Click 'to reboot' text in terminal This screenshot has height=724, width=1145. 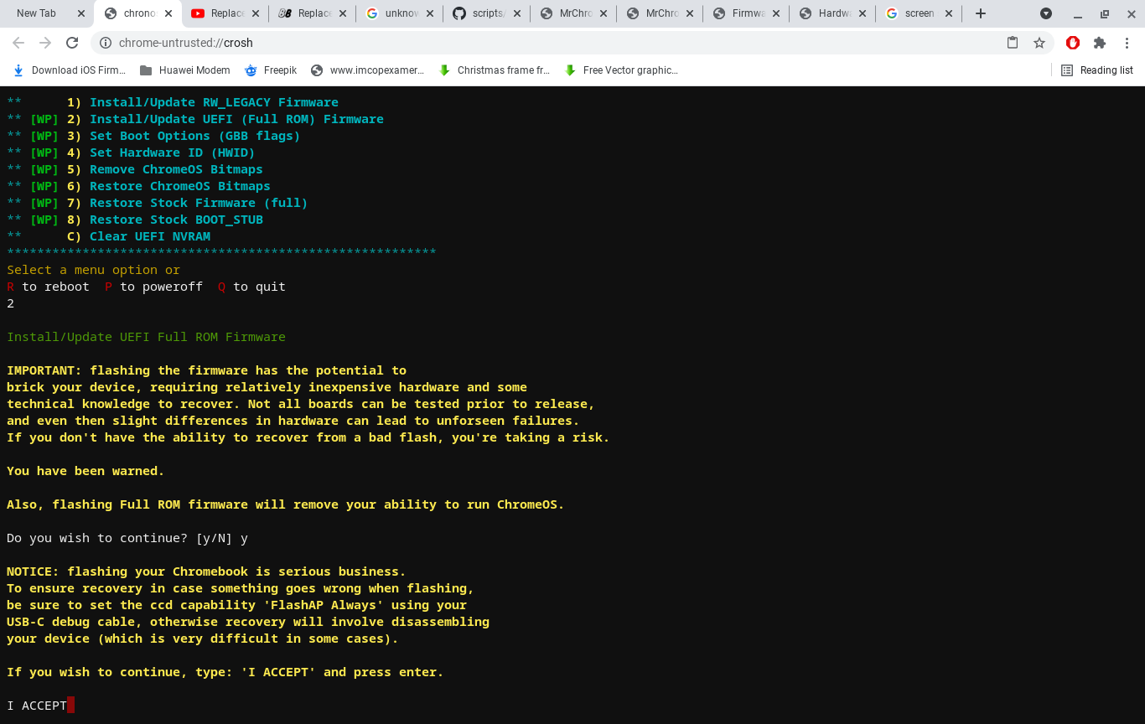(x=55, y=287)
